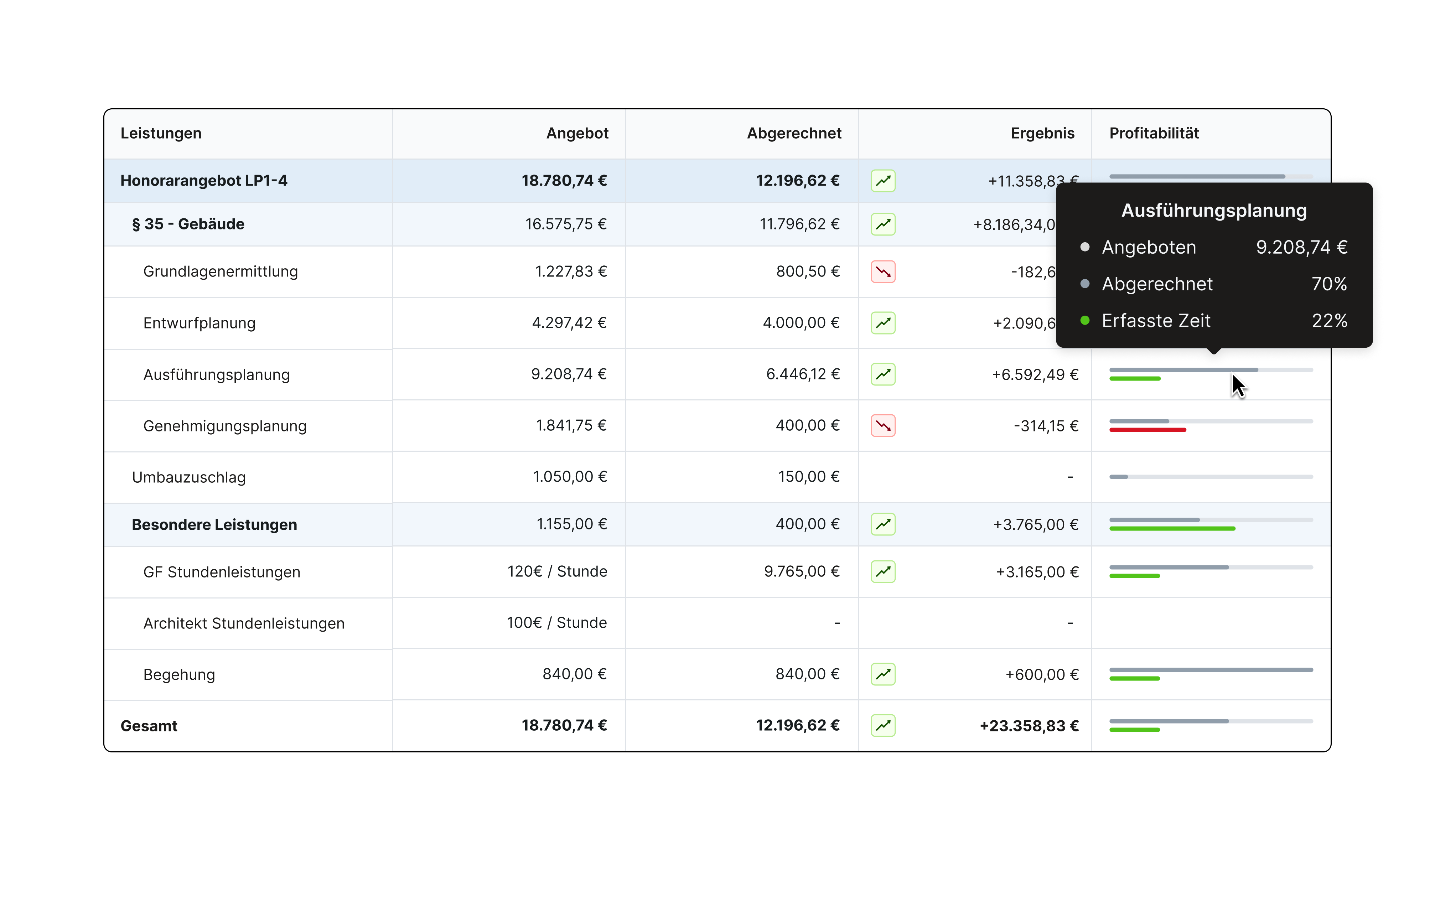The image size is (1435, 912).
Task: Click the trend icon in the Begehung row
Action: [882, 674]
